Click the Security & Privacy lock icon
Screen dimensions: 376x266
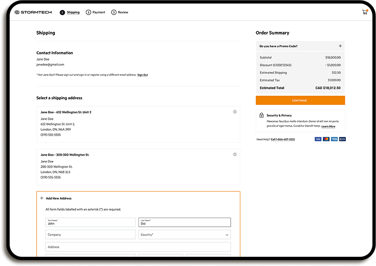pos(261,115)
